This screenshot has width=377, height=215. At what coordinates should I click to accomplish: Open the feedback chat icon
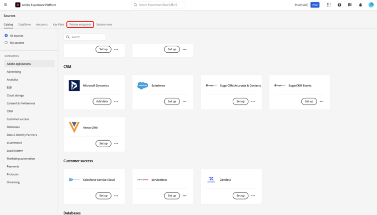tap(350, 5)
